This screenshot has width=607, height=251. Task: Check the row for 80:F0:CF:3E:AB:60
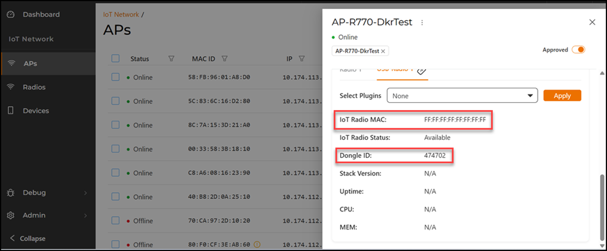115,244
